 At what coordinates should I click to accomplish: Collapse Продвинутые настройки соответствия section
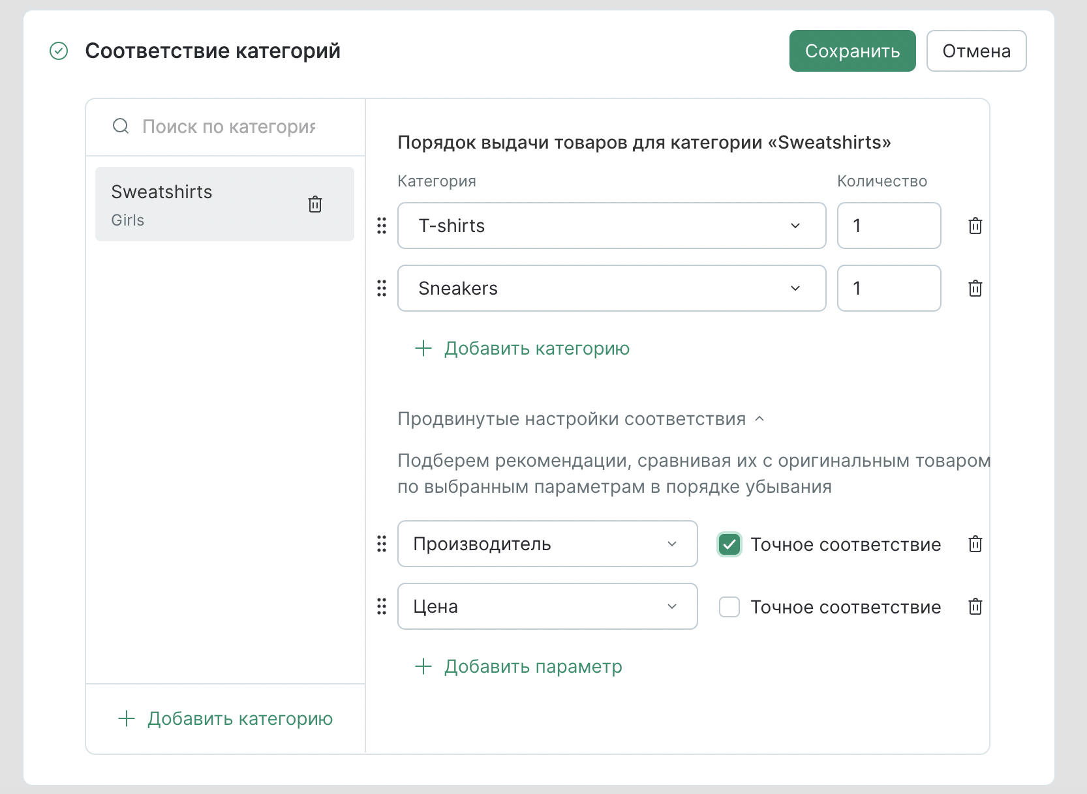tap(581, 419)
